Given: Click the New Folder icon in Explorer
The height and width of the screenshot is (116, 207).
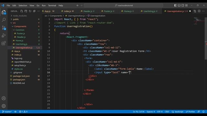Looking at the screenshot, I should pos(26,11).
